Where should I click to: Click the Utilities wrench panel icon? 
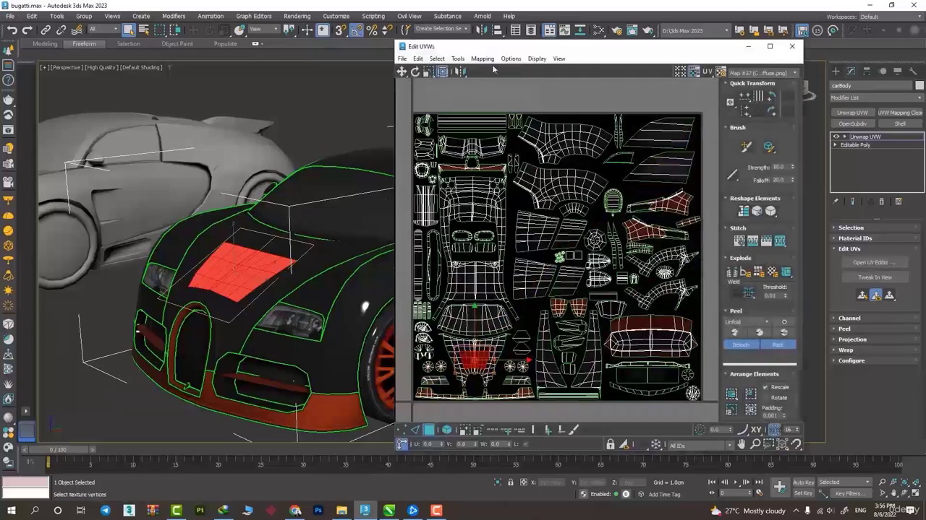912,71
